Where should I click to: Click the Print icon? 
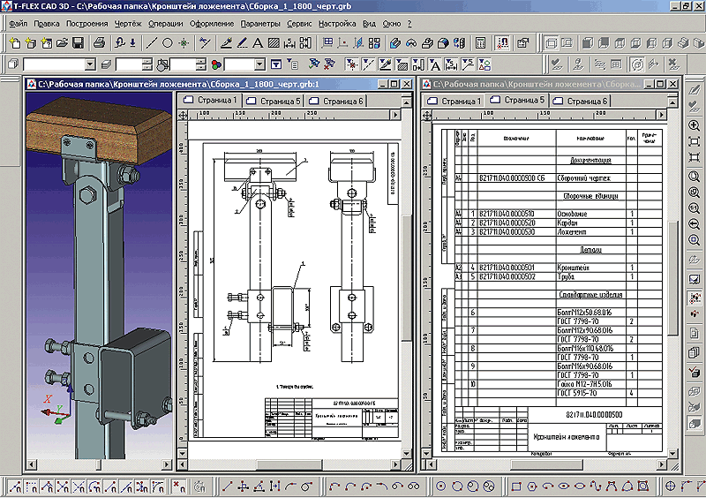[x=99, y=43]
